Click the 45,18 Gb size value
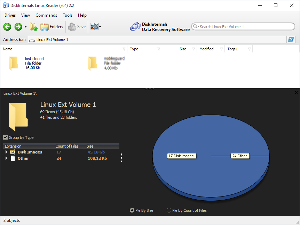Screen dimensions: 300x225 (x=96, y=152)
